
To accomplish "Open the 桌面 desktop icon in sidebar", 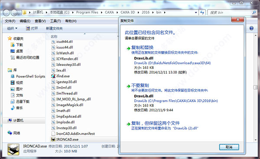I will (x=13, y=51).
